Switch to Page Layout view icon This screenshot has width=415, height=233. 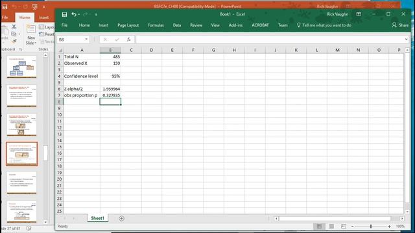coord(331,226)
